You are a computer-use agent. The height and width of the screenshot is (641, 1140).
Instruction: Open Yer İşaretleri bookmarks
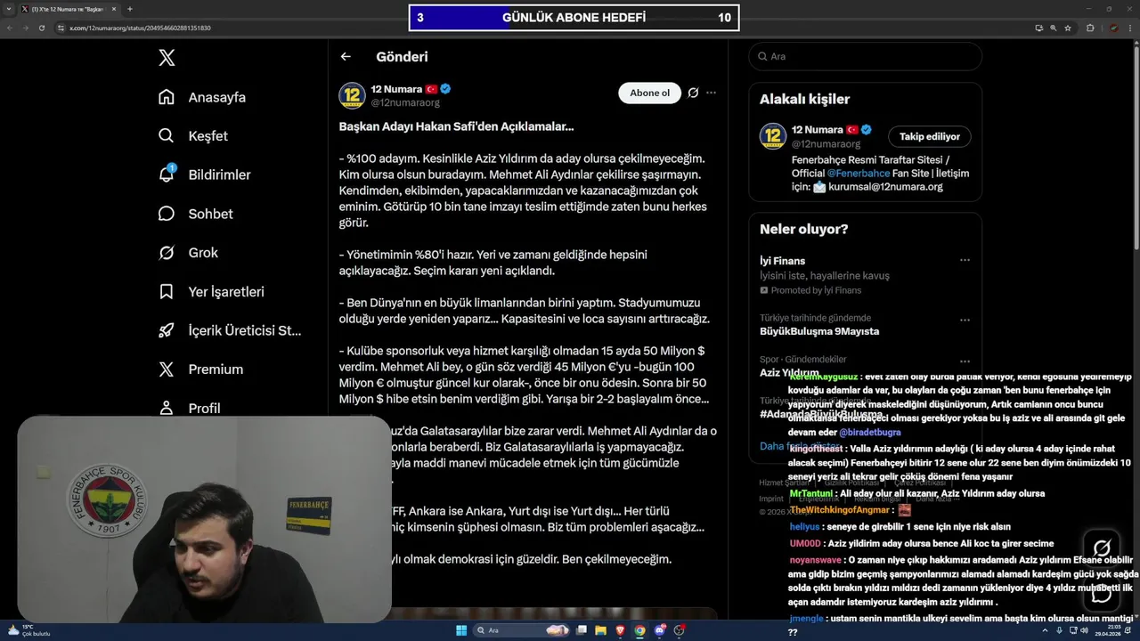212,291
